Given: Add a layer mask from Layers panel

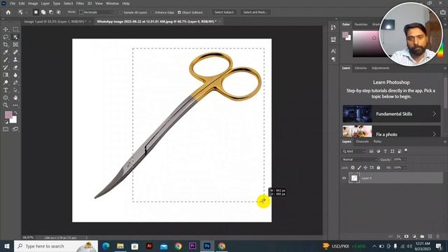Looking at the screenshot, I should pyautogui.click(x=407, y=237).
